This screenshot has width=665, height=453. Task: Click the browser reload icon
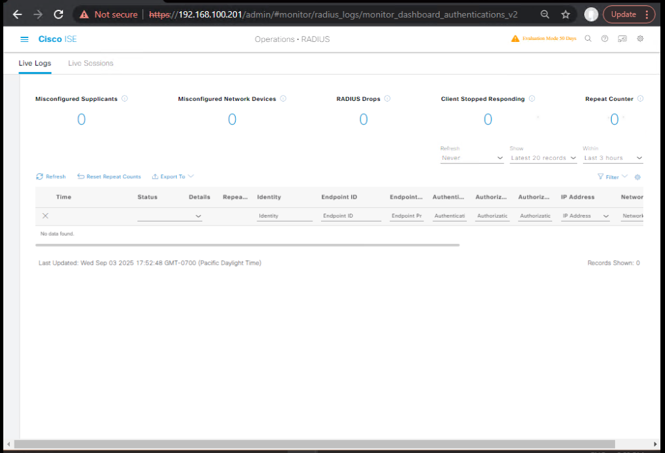tap(58, 14)
